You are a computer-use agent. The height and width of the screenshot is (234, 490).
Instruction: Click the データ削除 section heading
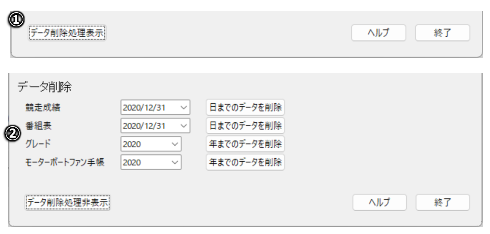tap(44, 87)
